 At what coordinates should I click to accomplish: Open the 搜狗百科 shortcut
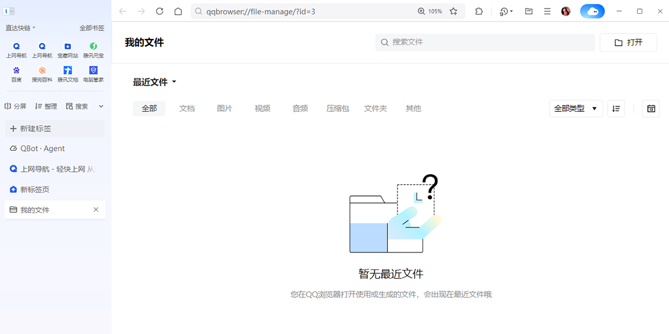(42, 74)
